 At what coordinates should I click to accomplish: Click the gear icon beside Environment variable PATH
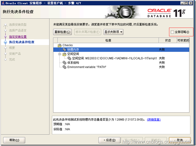click(65, 67)
